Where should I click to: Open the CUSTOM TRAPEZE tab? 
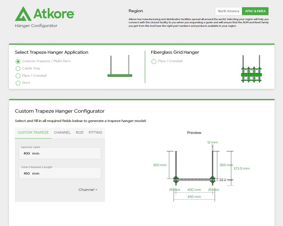click(x=33, y=132)
